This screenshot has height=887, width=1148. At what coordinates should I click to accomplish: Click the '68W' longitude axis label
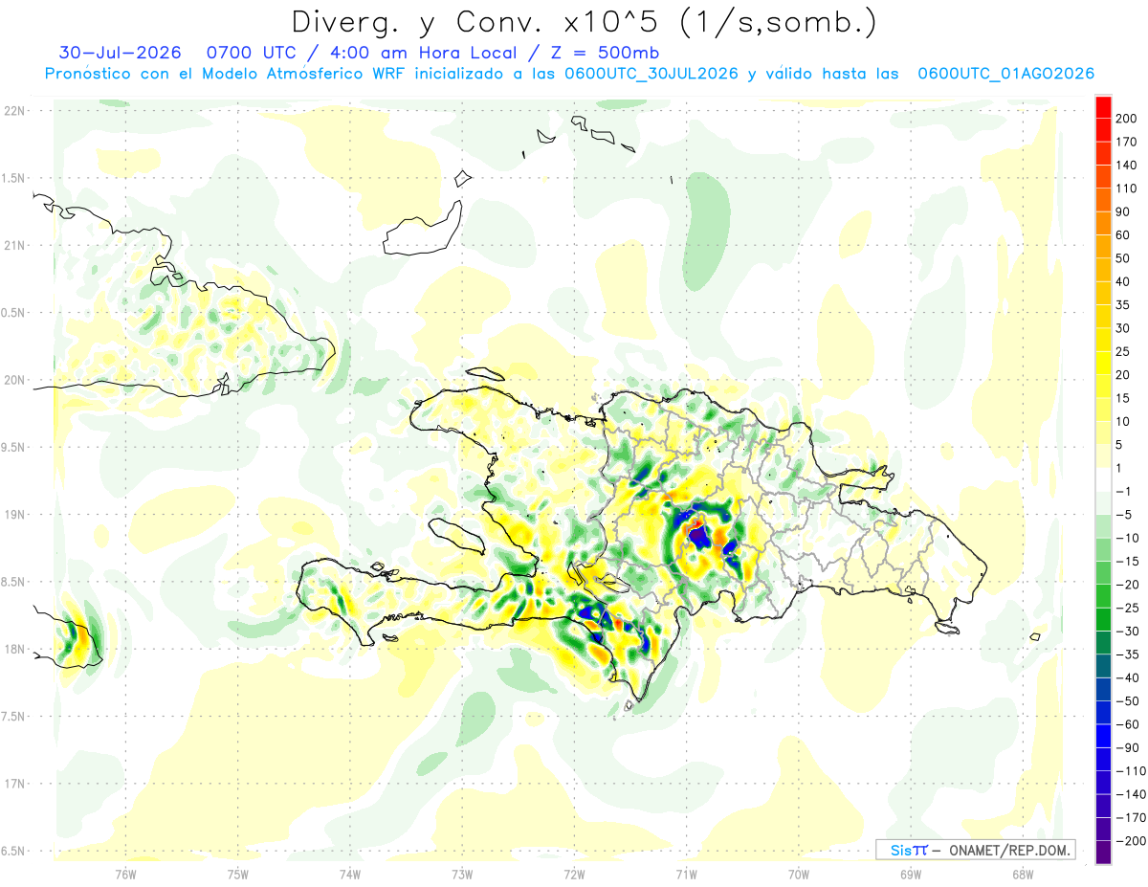1022,876
